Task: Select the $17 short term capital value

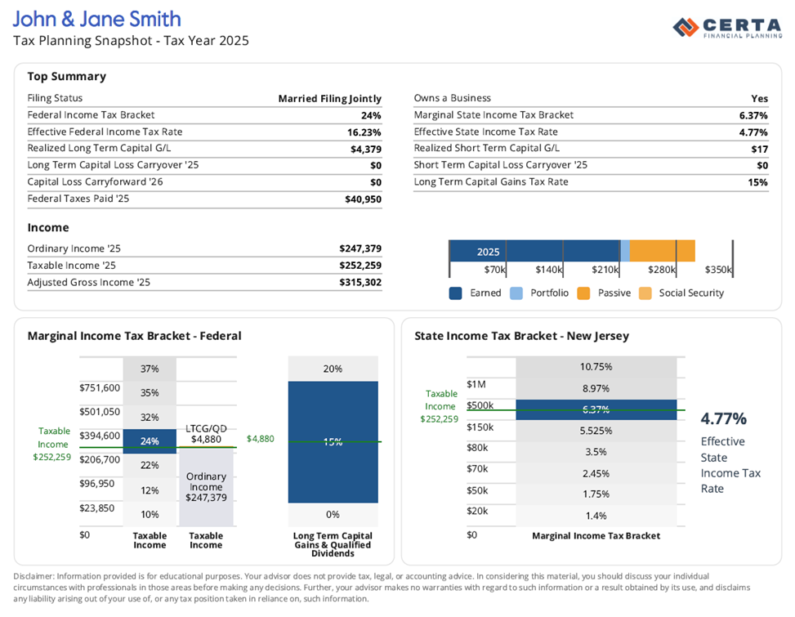Action: pos(760,149)
